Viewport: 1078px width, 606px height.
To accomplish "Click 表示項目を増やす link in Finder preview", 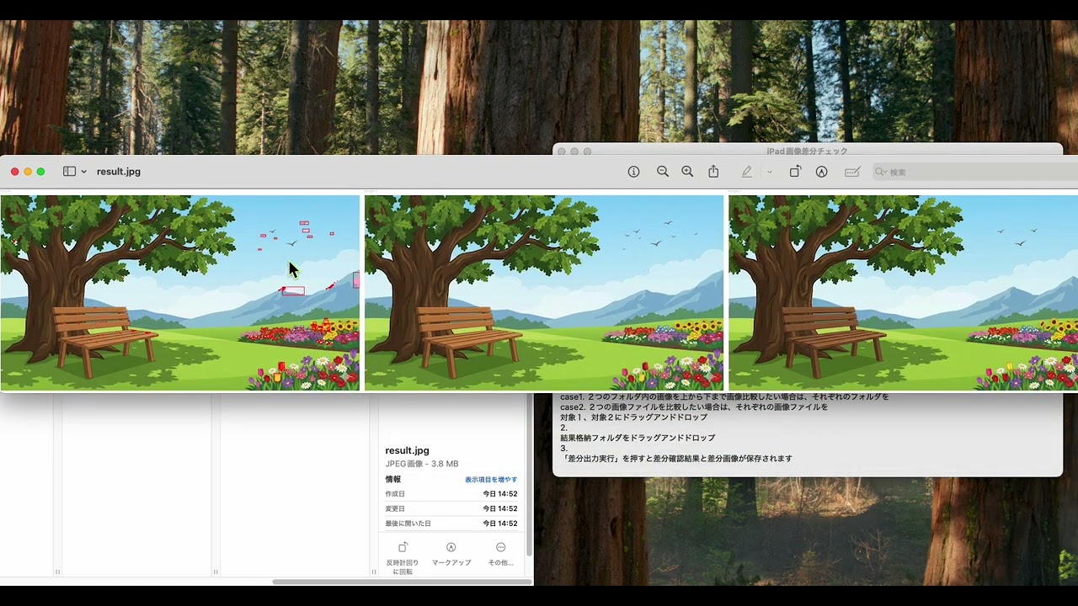I will tap(491, 480).
